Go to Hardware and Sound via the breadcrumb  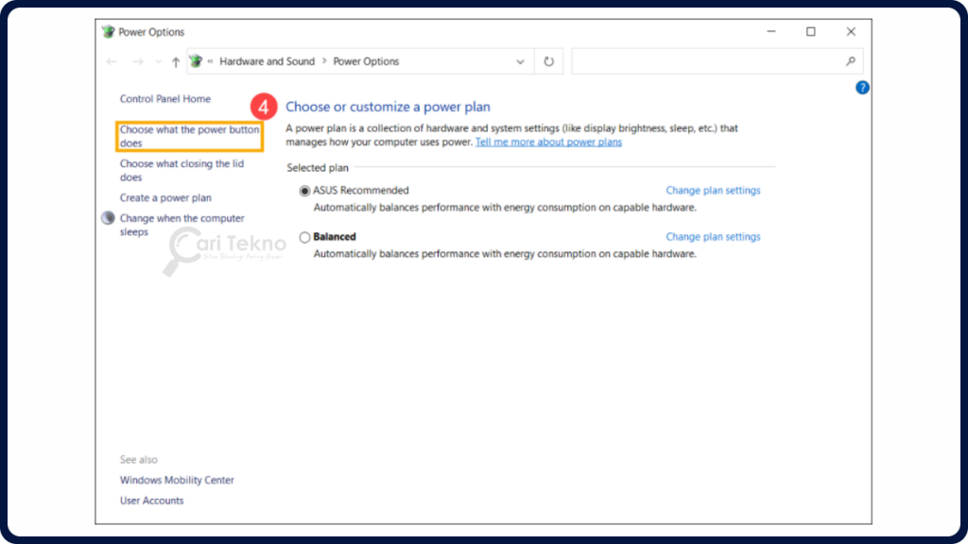coord(268,60)
